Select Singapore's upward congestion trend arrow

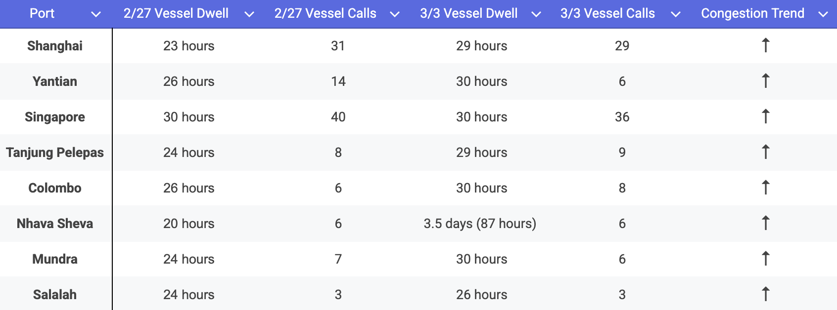[x=765, y=116]
